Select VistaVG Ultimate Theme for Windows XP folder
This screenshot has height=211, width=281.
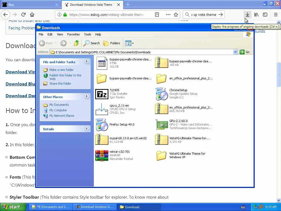(161, 156)
